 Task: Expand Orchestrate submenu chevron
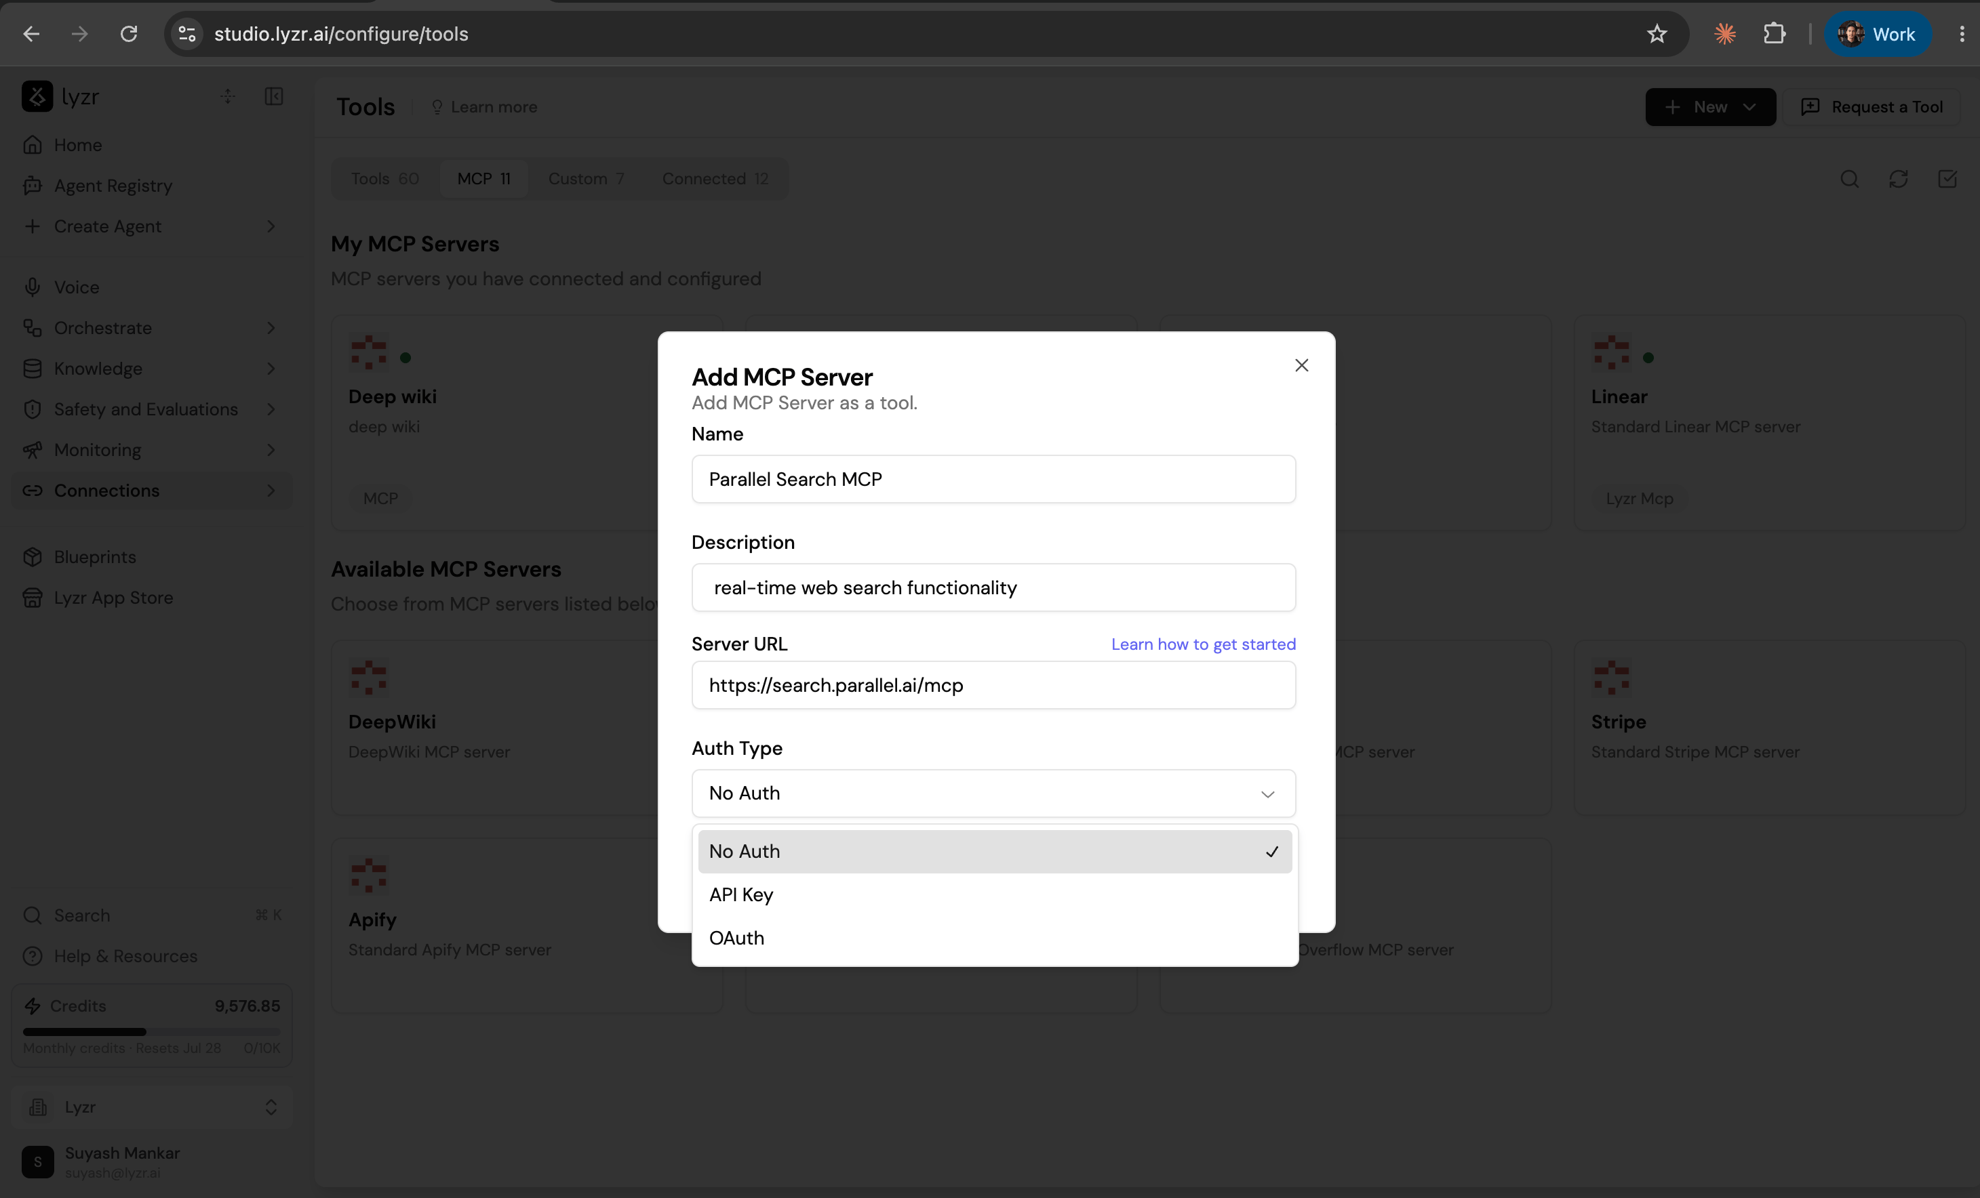(272, 327)
